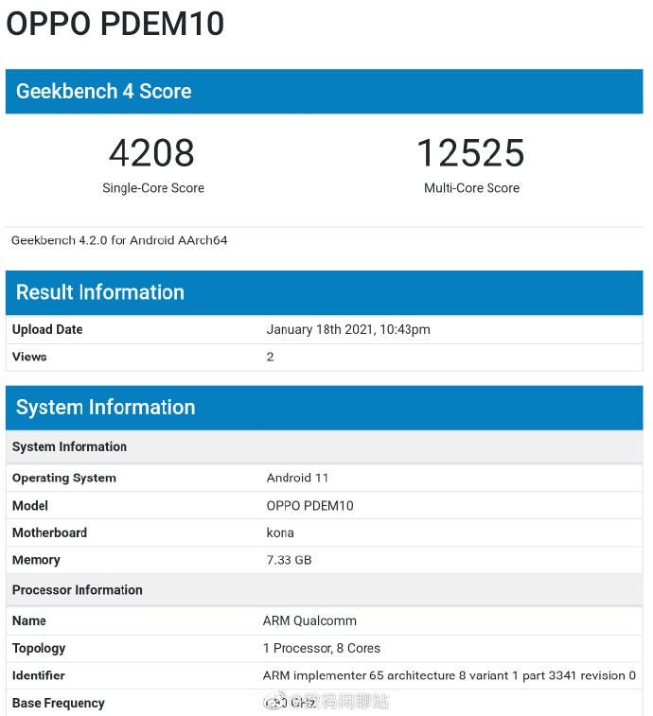Click the Single-Core Score label
Viewport: 653px width, 716px height.
[x=153, y=188]
